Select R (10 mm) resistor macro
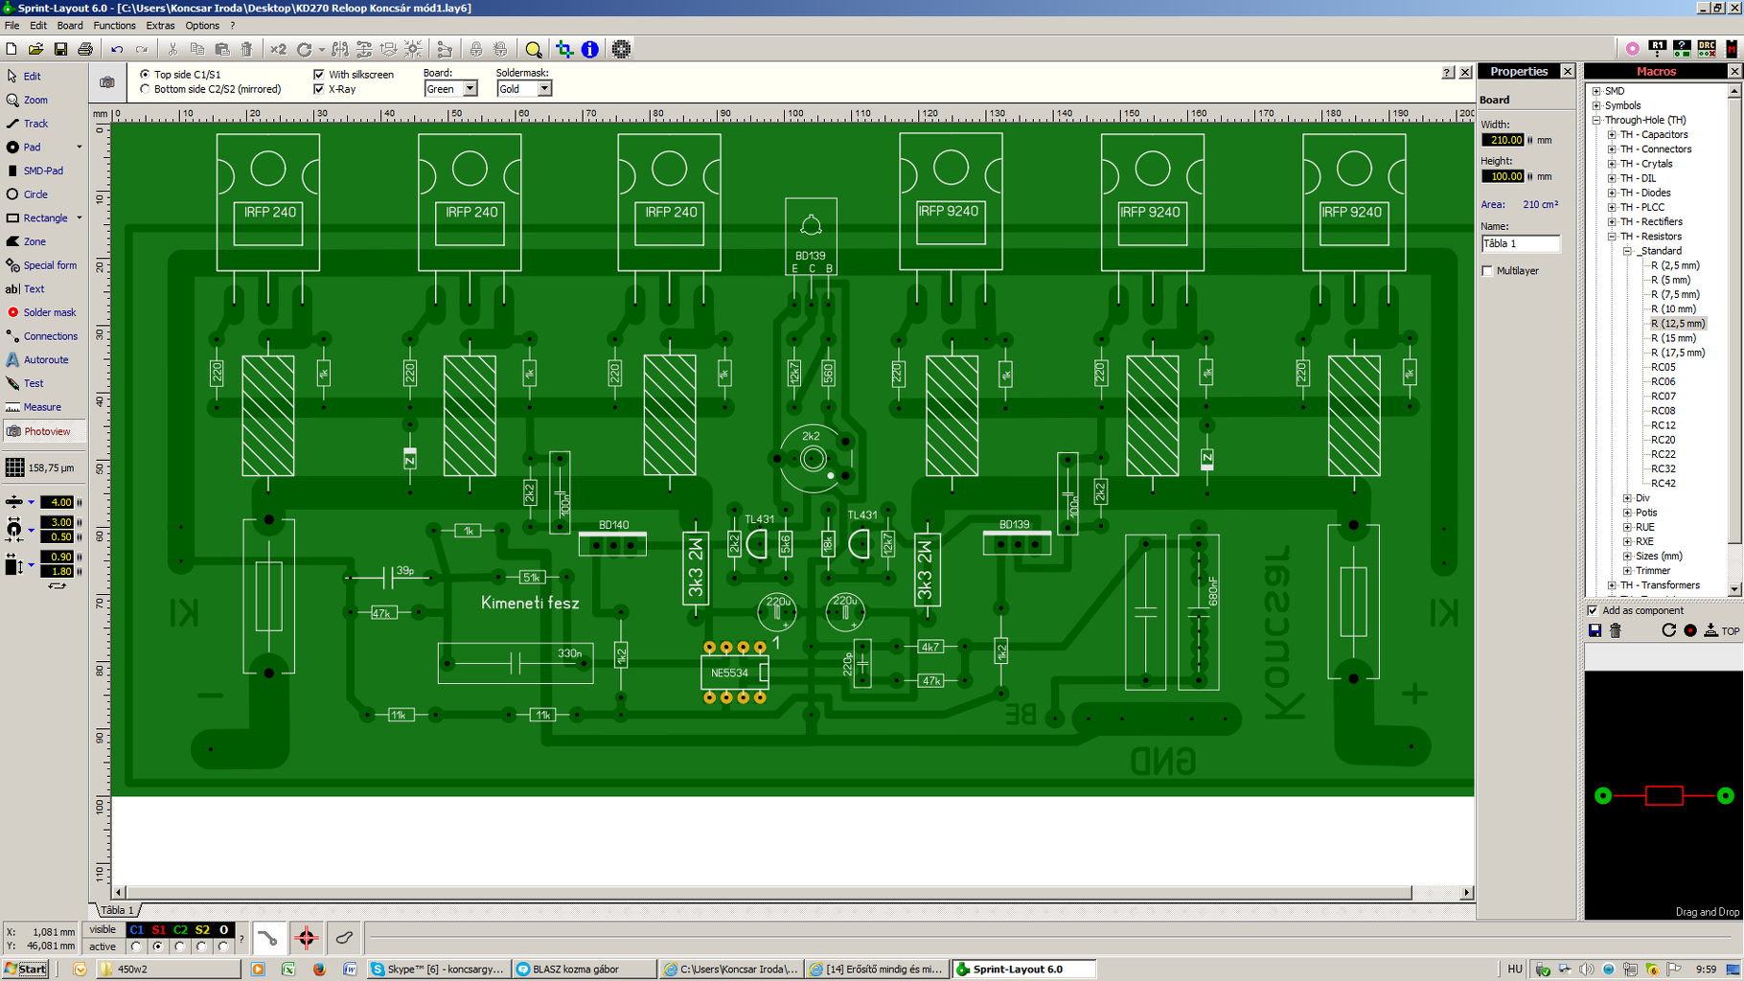The height and width of the screenshot is (981, 1744). (x=1674, y=309)
